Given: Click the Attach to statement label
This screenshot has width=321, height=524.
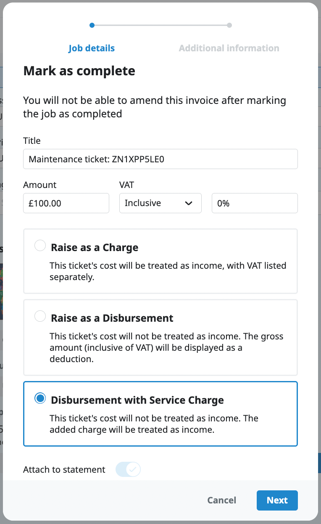Looking at the screenshot, I should pos(64,470).
